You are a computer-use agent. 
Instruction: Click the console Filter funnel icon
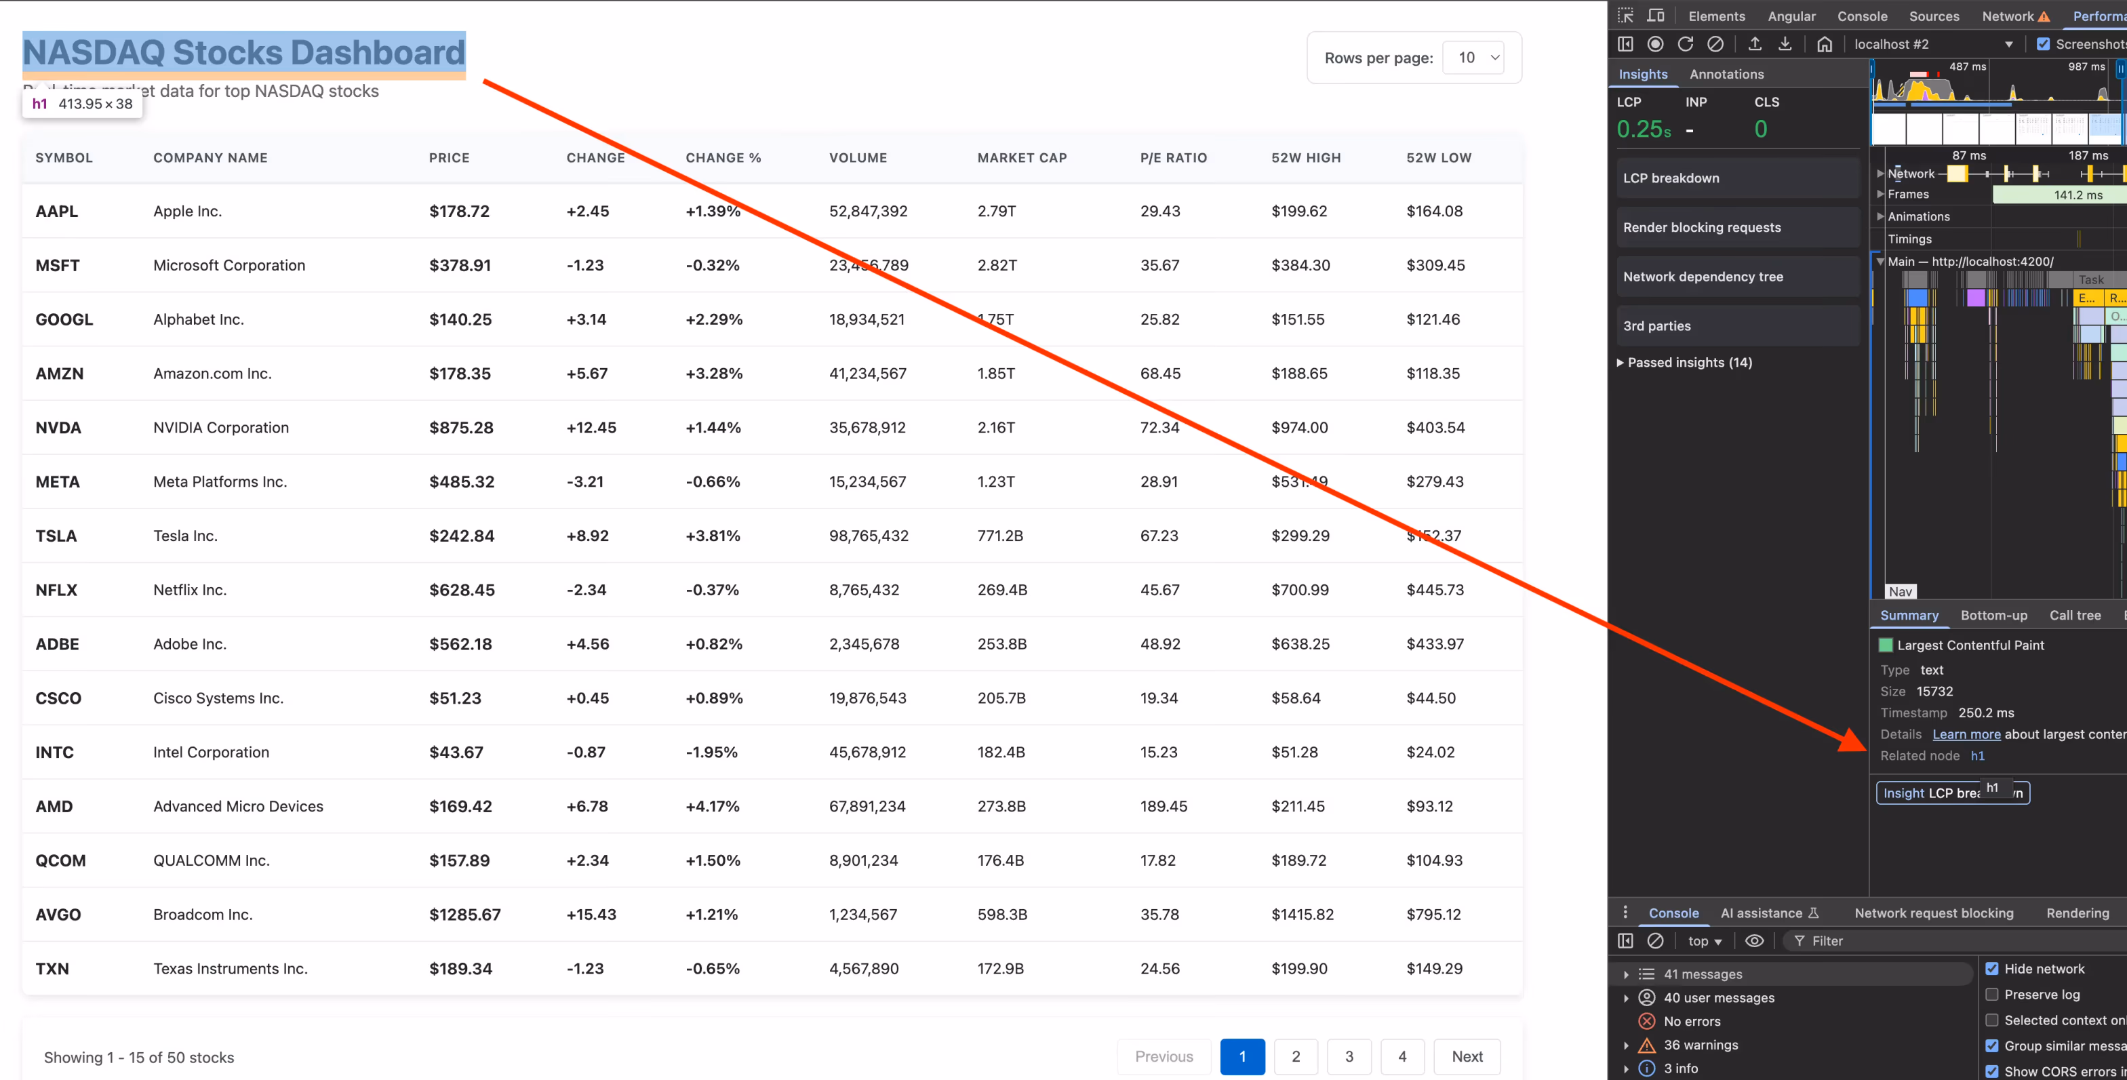[1800, 940]
